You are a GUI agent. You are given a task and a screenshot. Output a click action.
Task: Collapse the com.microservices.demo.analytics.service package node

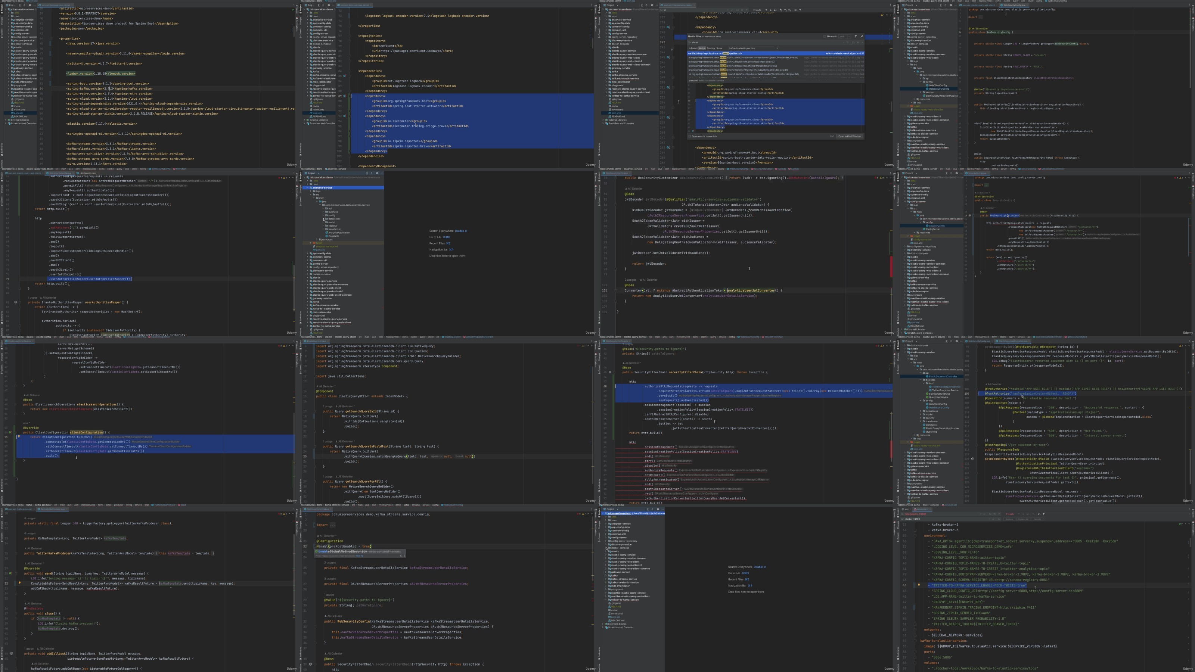coord(320,205)
